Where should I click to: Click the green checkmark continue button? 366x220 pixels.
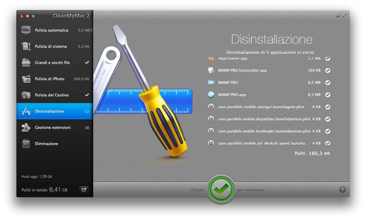click(x=221, y=190)
